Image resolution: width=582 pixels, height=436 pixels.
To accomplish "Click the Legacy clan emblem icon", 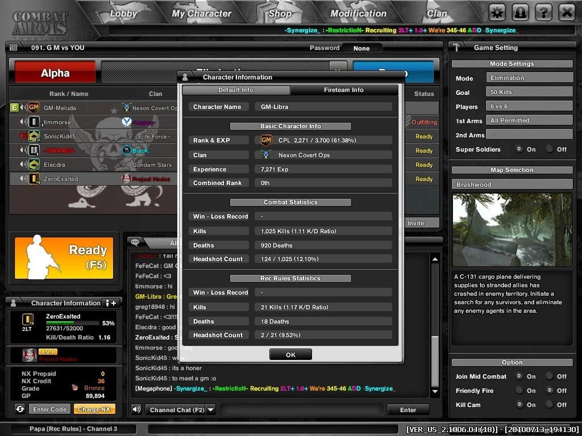I will [x=127, y=122].
